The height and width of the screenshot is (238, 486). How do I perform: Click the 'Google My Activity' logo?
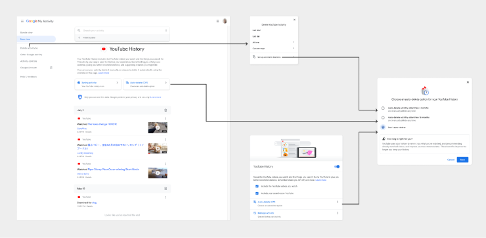(x=39, y=21)
